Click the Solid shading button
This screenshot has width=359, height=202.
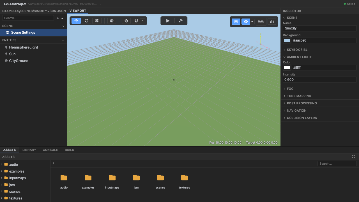click(261, 22)
